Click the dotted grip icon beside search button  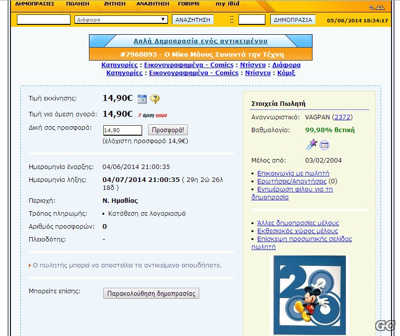(232, 20)
